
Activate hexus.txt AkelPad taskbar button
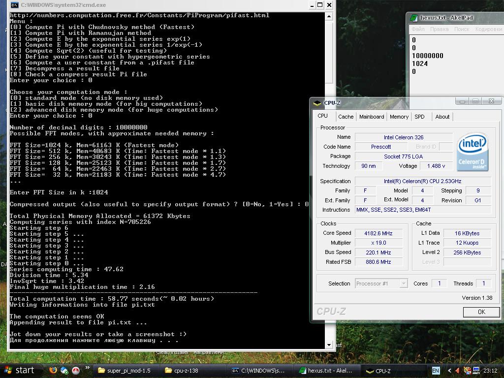pyautogui.click(x=327, y=371)
